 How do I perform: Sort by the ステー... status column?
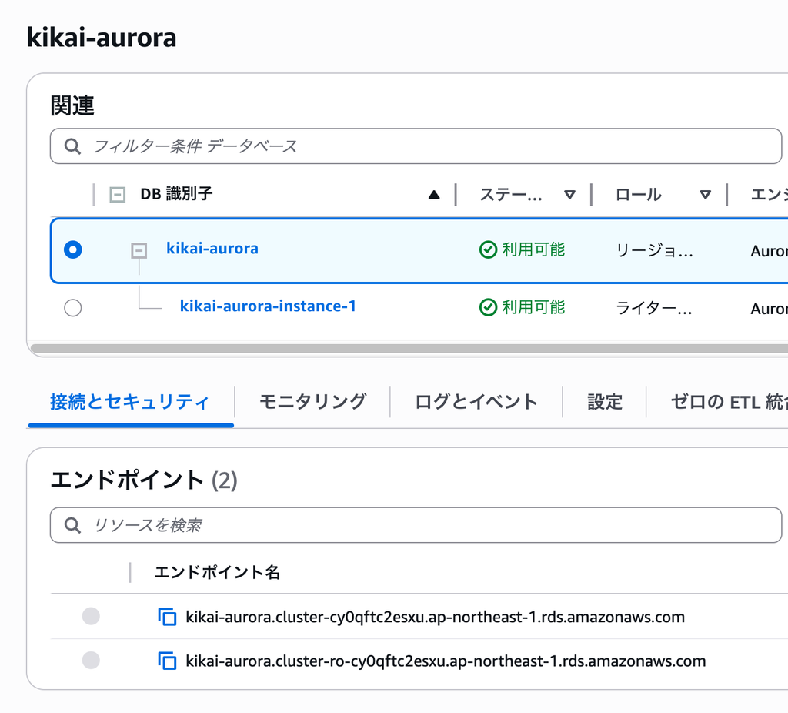point(569,195)
